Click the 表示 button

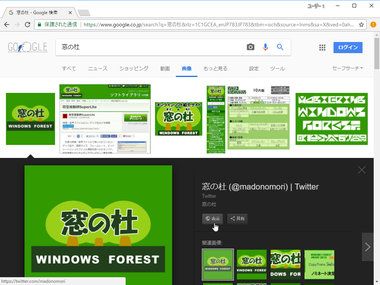(213, 218)
